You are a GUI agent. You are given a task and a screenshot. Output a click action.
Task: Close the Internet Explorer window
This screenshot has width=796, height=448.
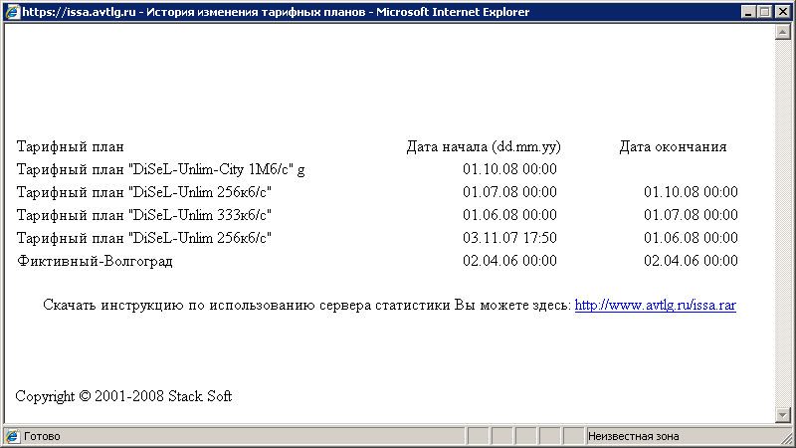[x=783, y=12]
